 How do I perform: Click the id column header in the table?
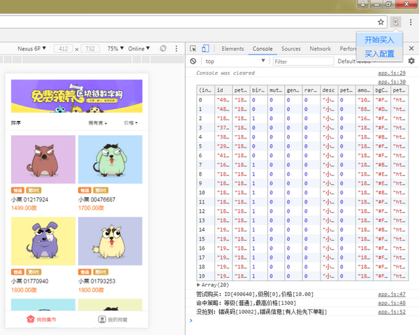[223, 90]
